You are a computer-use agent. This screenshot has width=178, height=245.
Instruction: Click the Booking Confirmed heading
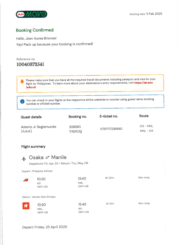pos(34,30)
